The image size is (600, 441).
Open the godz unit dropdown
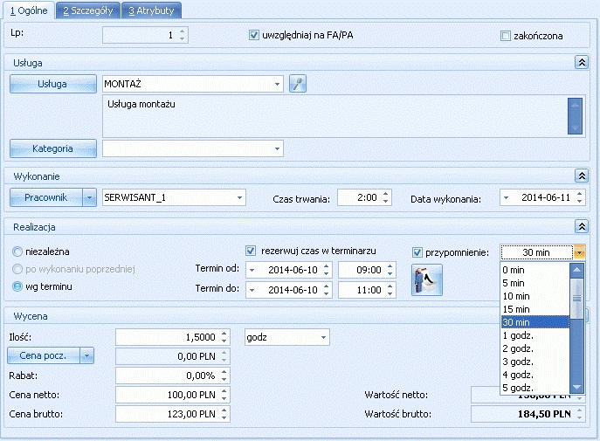[x=323, y=337]
